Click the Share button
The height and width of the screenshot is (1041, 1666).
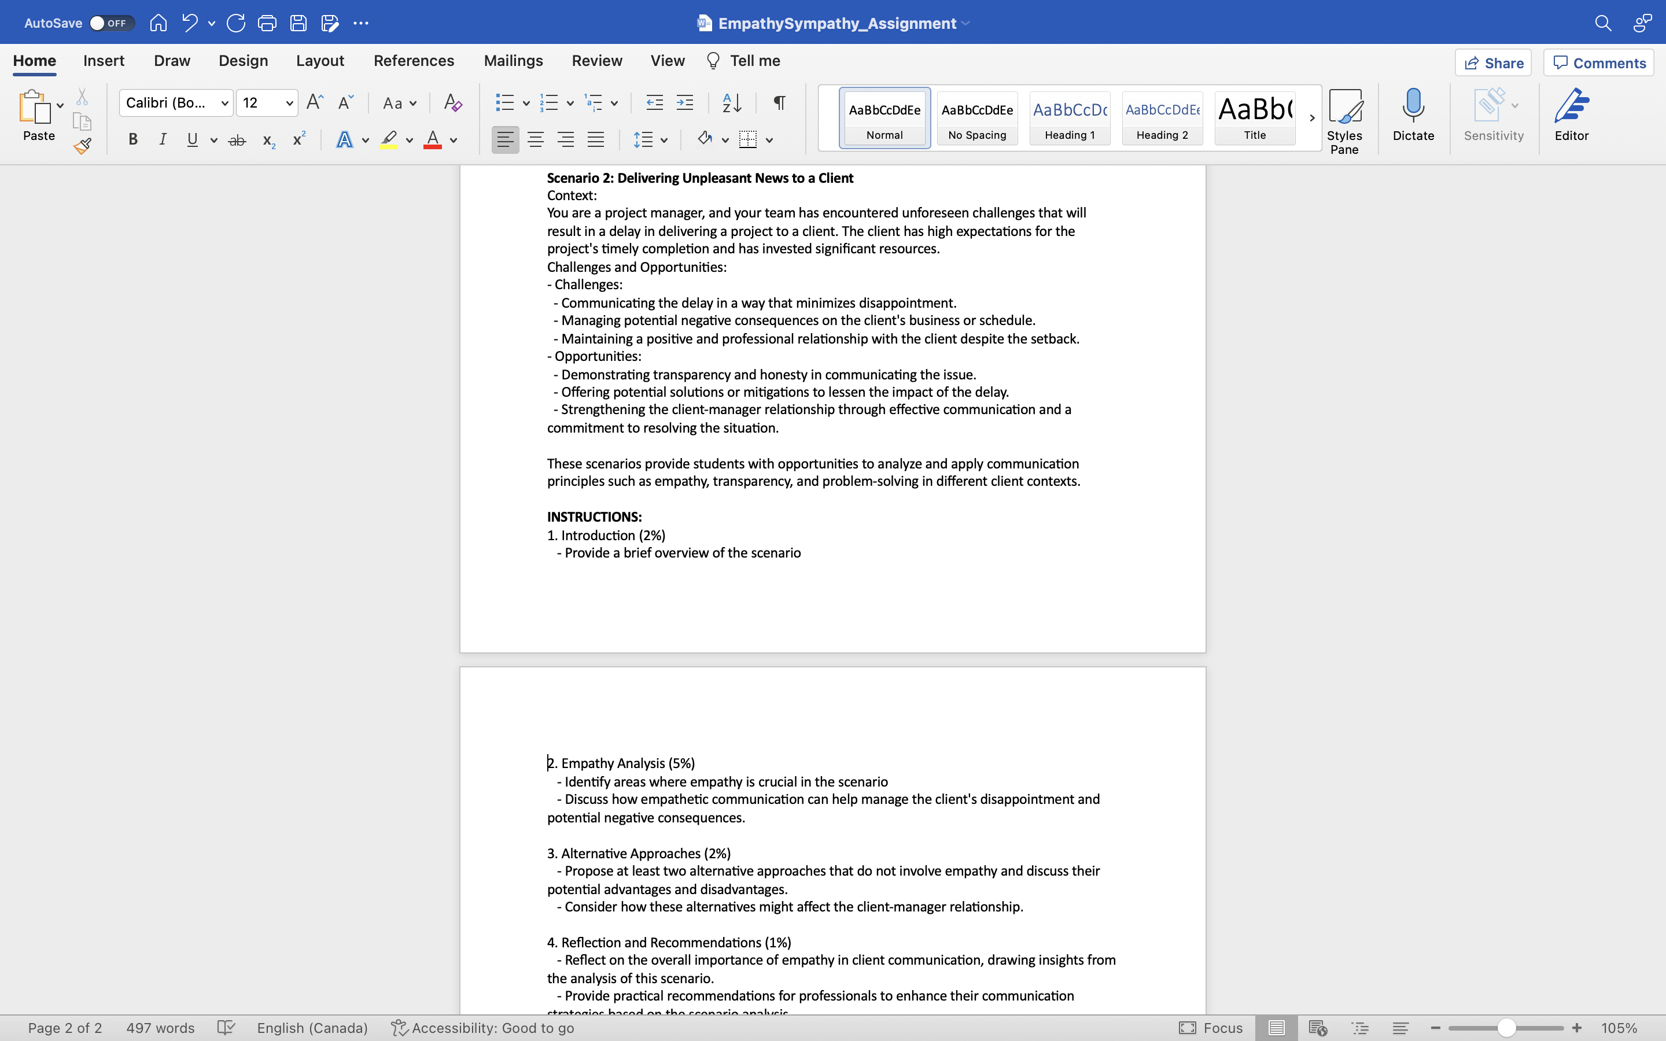coord(1494,62)
